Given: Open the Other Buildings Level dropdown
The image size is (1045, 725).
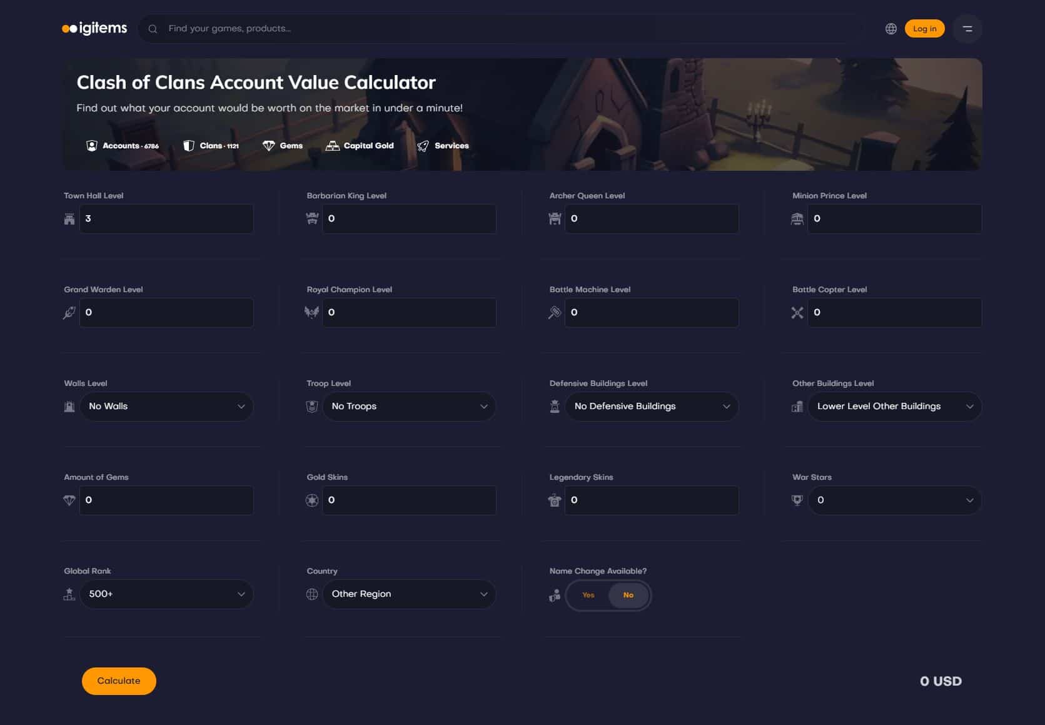Looking at the screenshot, I should click(894, 407).
